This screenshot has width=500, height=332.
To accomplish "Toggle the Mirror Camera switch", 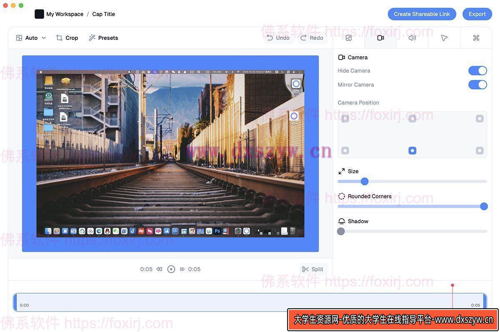I will (477, 85).
